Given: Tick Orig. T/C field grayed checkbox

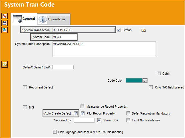Looking at the screenshot, I should point(151,87).
